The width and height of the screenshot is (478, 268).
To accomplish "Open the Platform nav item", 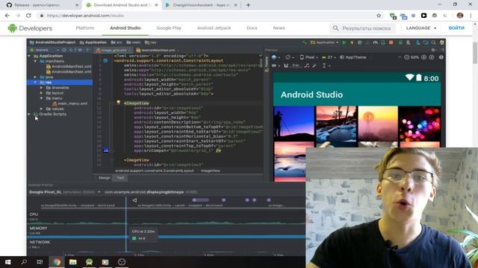I will tap(85, 28).
